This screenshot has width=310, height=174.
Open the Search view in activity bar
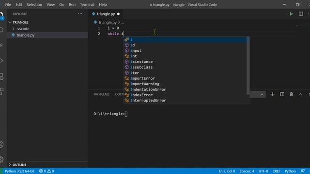point(1,30)
